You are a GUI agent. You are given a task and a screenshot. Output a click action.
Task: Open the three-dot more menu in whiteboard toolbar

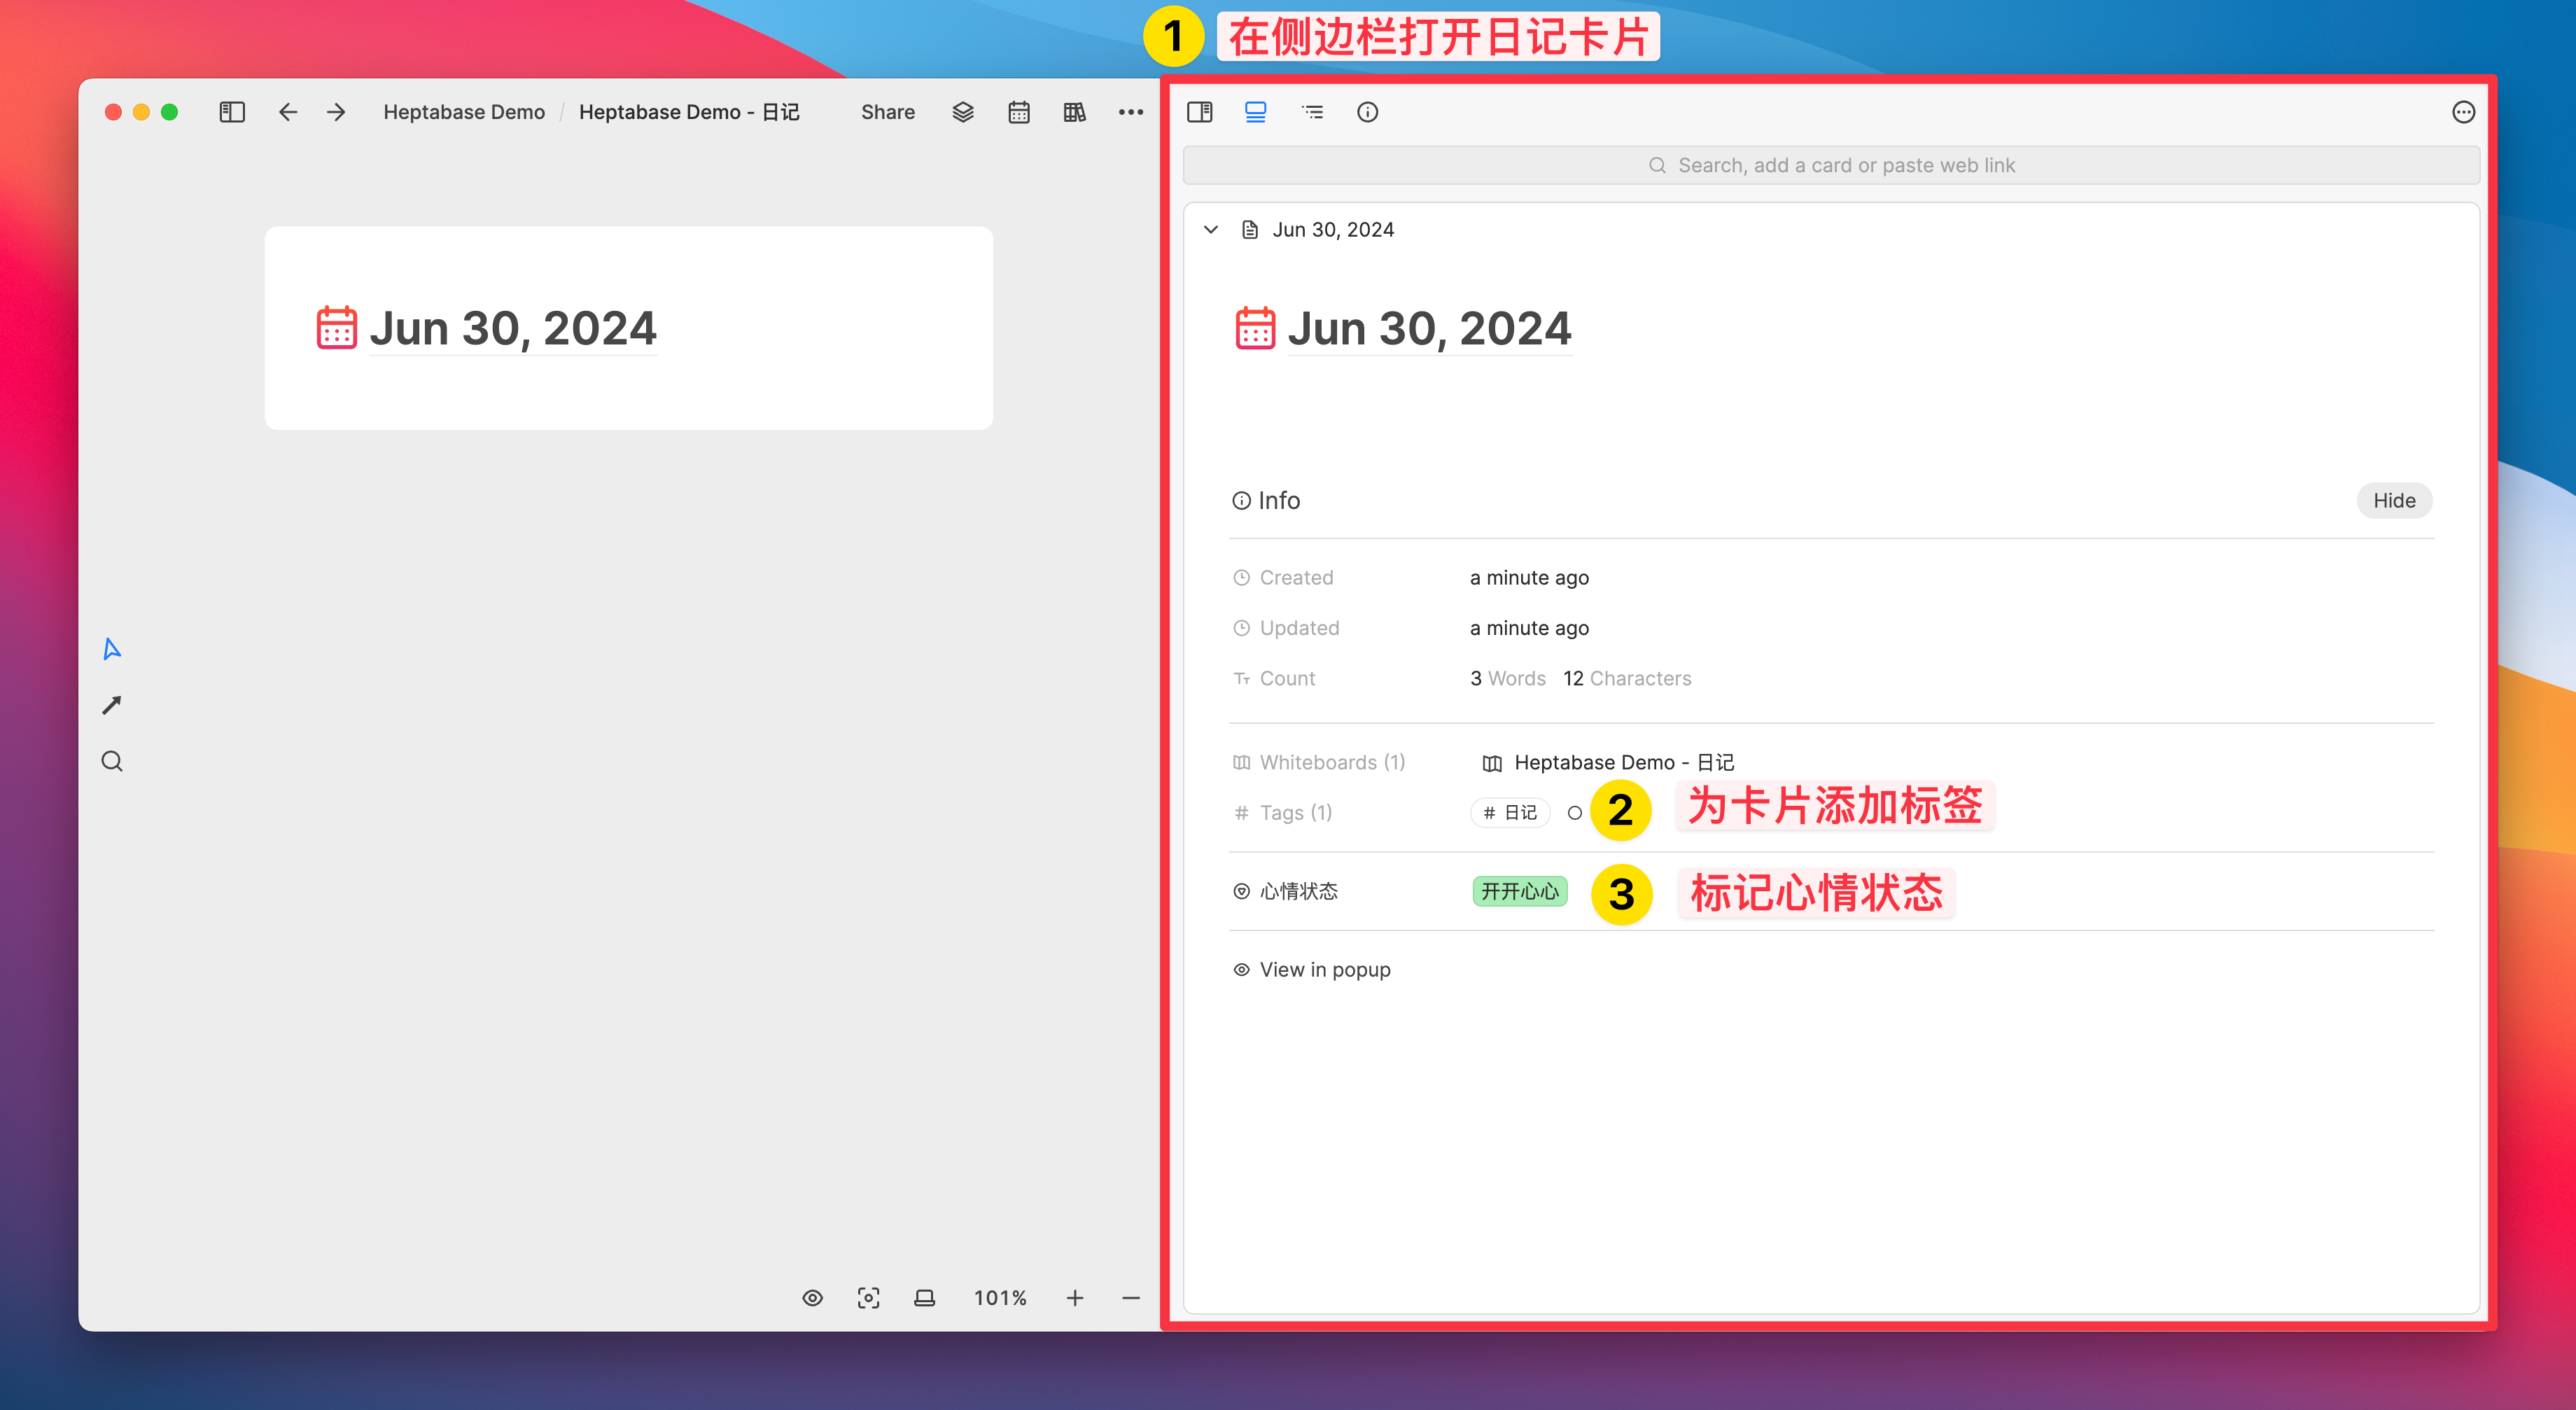(x=1131, y=112)
